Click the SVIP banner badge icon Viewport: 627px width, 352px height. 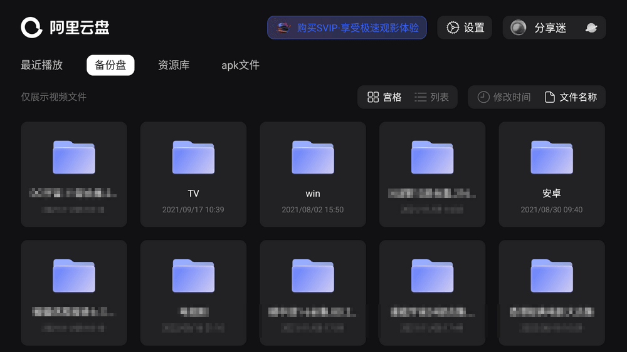[x=283, y=28]
